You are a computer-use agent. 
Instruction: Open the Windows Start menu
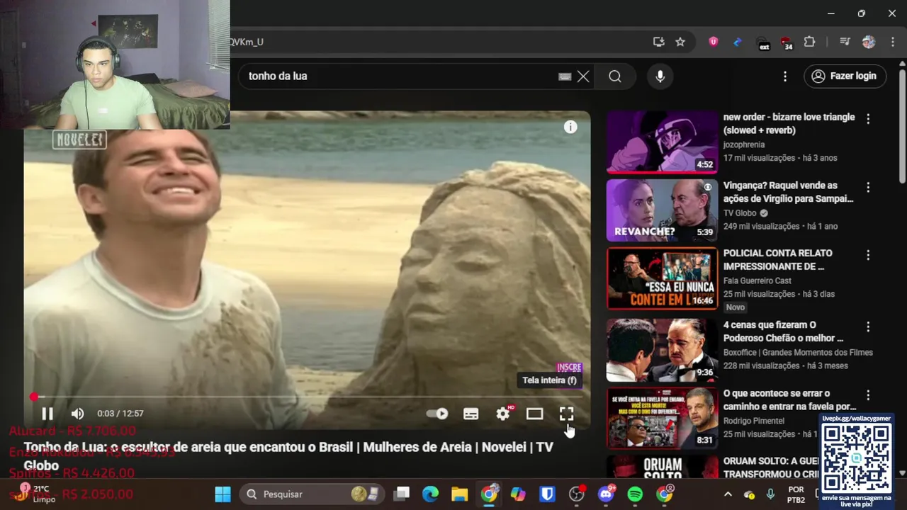(x=222, y=494)
